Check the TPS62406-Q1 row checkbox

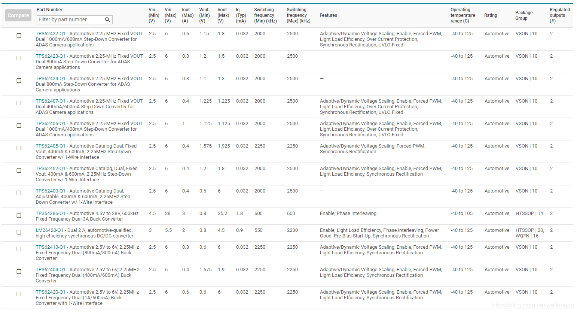pos(19,125)
